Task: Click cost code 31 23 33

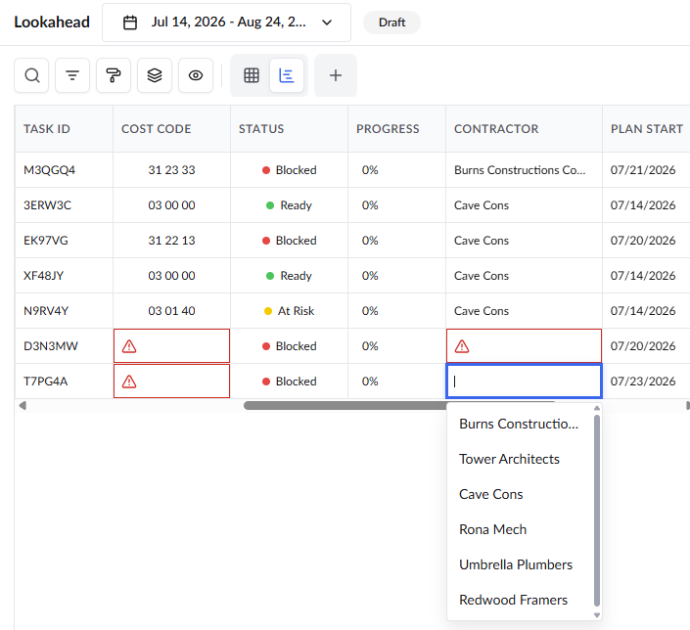Action: [x=171, y=170]
